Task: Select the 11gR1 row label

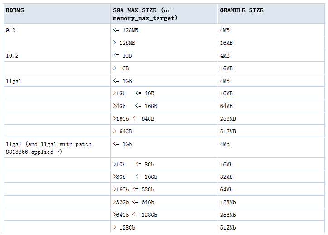Action: click(14, 81)
